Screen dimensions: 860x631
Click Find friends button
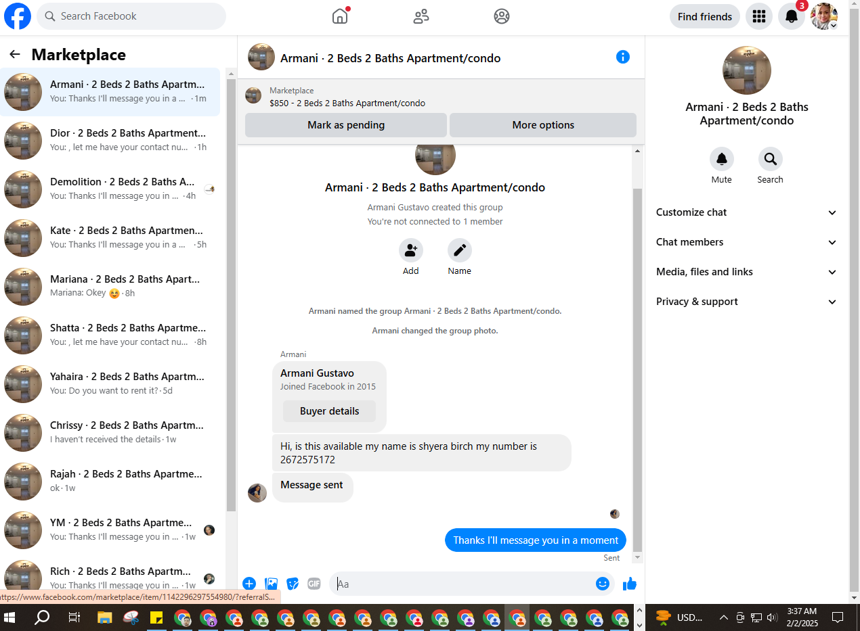pos(705,16)
